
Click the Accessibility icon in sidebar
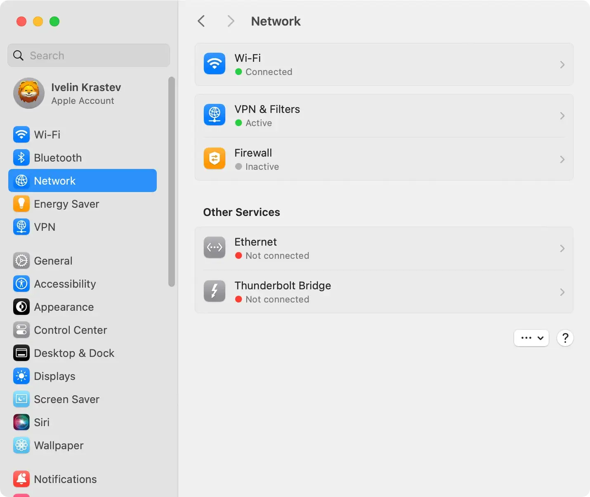[x=21, y=284]
